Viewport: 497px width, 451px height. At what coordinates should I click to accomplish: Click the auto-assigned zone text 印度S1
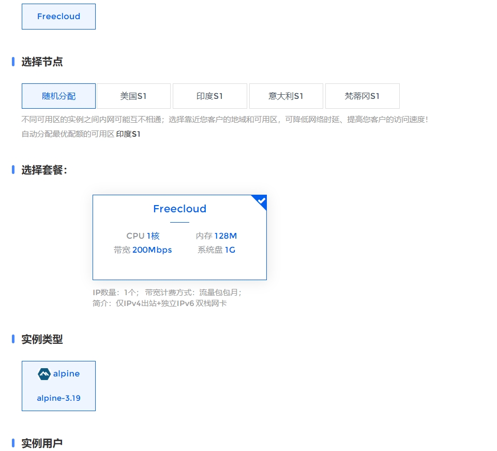pos(128,134)
